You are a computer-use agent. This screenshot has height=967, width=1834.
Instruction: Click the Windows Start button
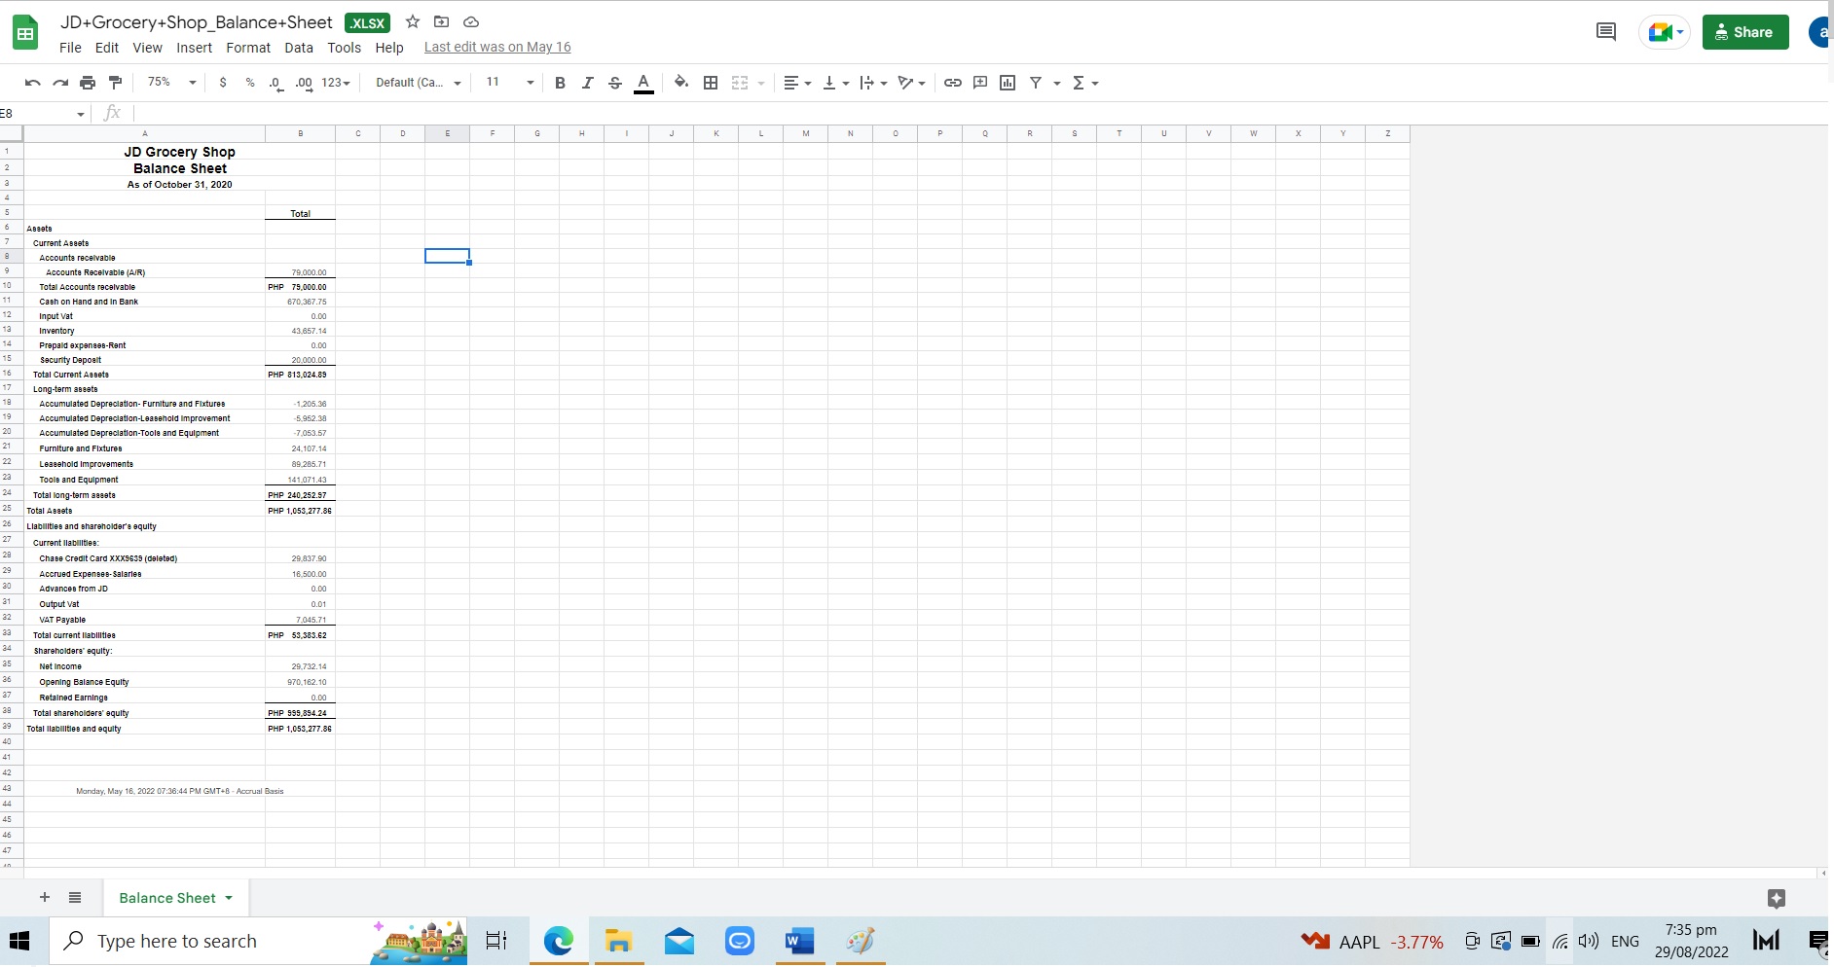click(19, 941)
